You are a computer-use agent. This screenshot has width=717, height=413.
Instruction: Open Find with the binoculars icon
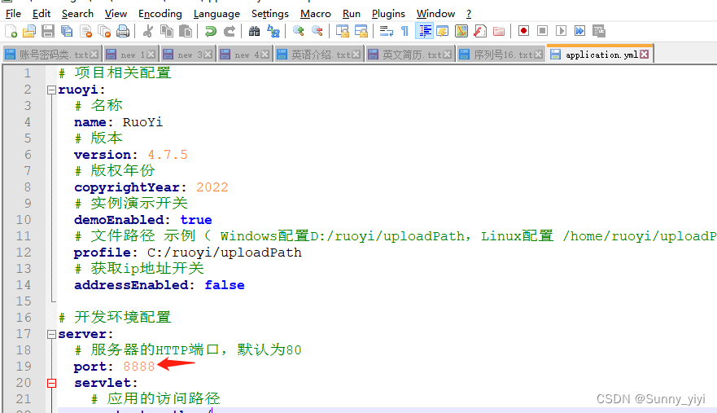254,31
